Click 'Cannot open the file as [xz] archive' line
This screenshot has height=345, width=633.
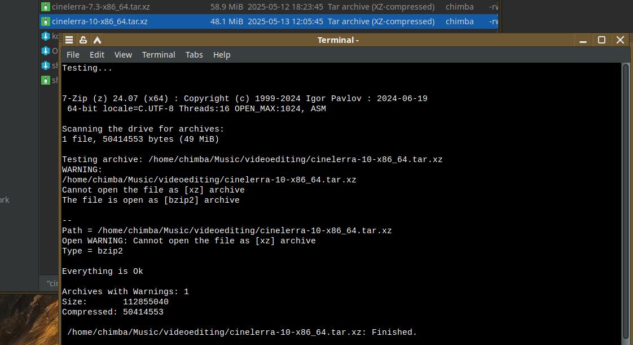pyautogui.click(x=153, y=190)
